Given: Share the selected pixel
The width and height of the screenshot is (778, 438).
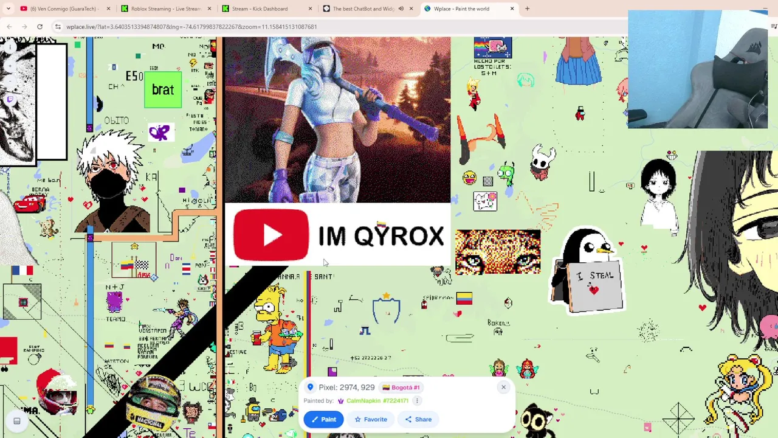Looking at the screenshot, I should pos(418,419).
